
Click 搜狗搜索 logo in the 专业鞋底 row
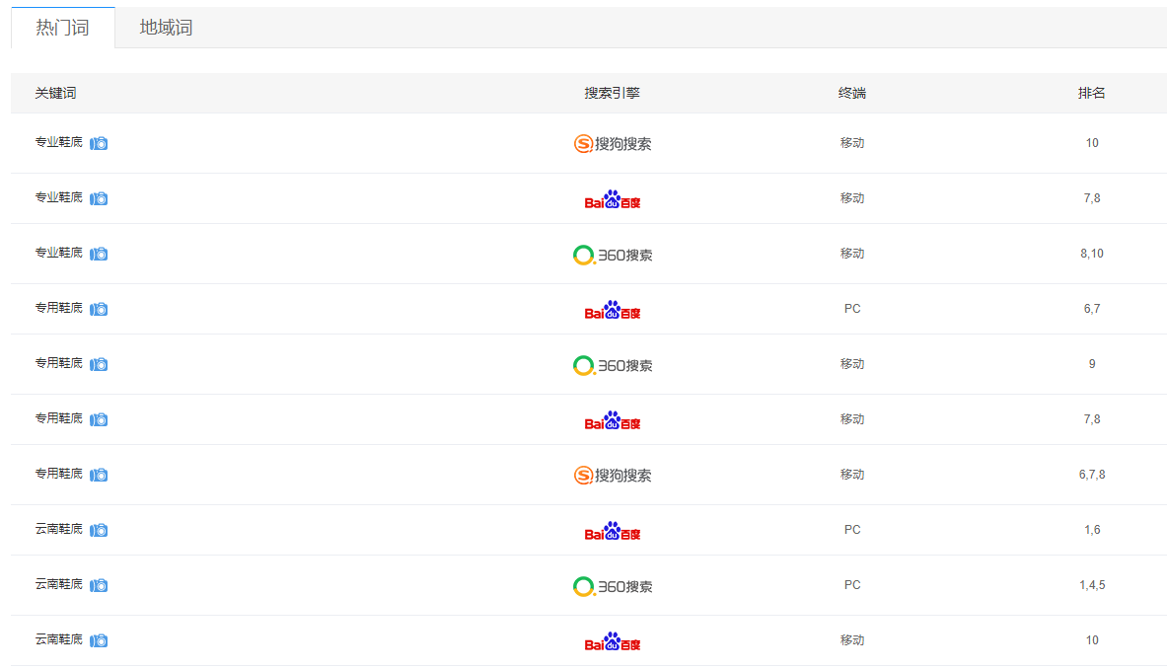pyautogui.click(x=613, y=144)
